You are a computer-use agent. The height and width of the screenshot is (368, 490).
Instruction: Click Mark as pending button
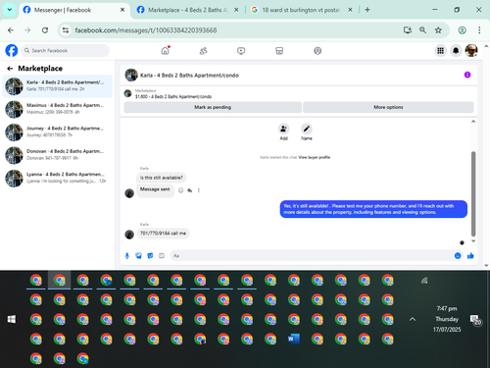coord(213,107)
